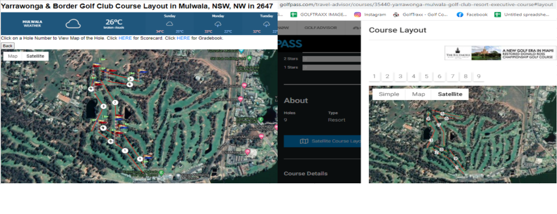Viewport: 557px width, 214px height.
Task: Click map icon on Satellite Course Layout button
Action: tap(304, 141)
